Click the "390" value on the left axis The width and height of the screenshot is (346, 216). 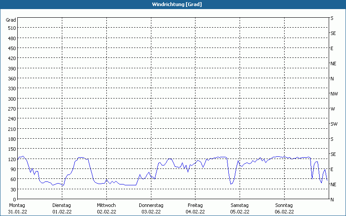click(12, 69)
